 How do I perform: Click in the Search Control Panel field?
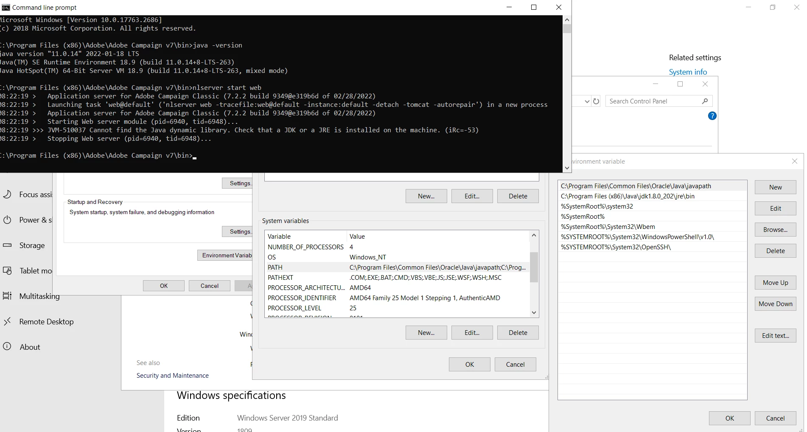coord(658,101)
